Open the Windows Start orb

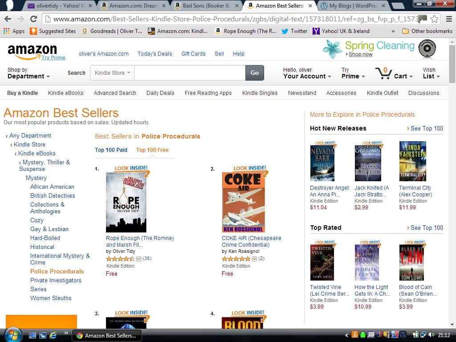click(12, 335)
